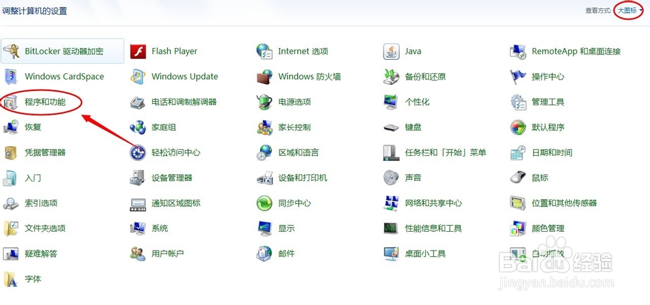The width and height of the screenshot is (650, 305).
Task: Click the 个性化 monitor icon
Action: tap(391, 103)
